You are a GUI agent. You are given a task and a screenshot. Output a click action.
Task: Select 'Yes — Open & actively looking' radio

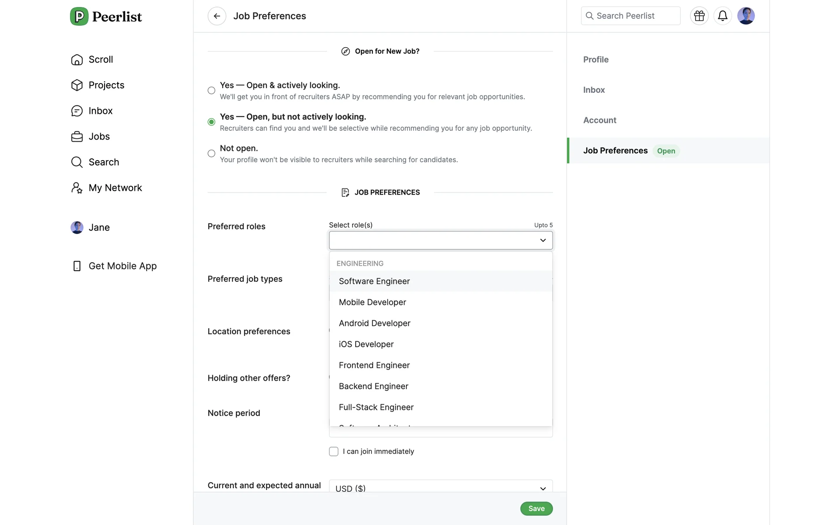[211, 91]
